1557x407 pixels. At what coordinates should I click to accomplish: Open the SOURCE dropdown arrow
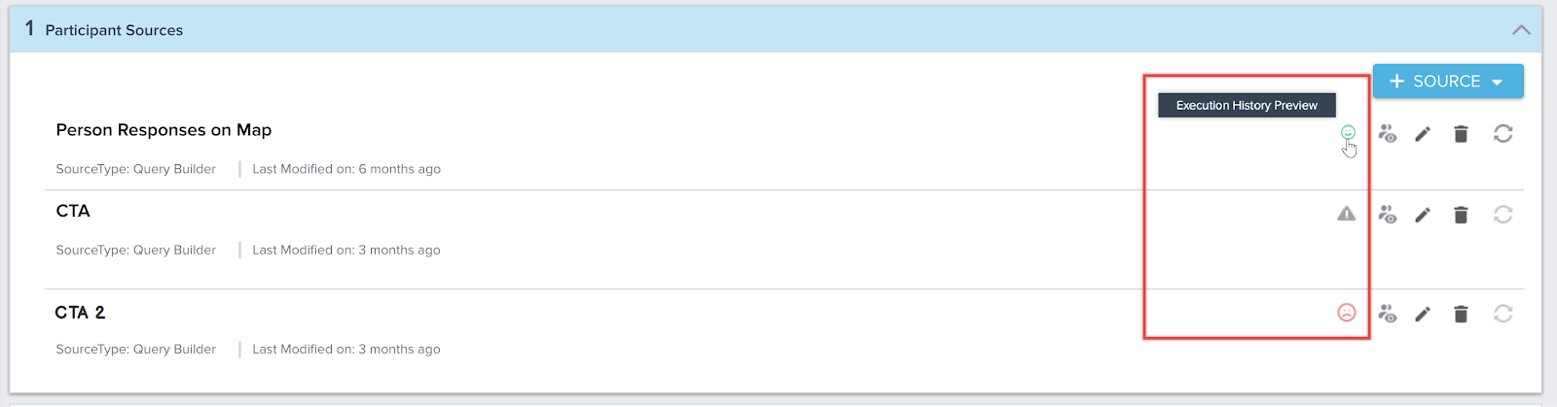[x=1498, y=83]
